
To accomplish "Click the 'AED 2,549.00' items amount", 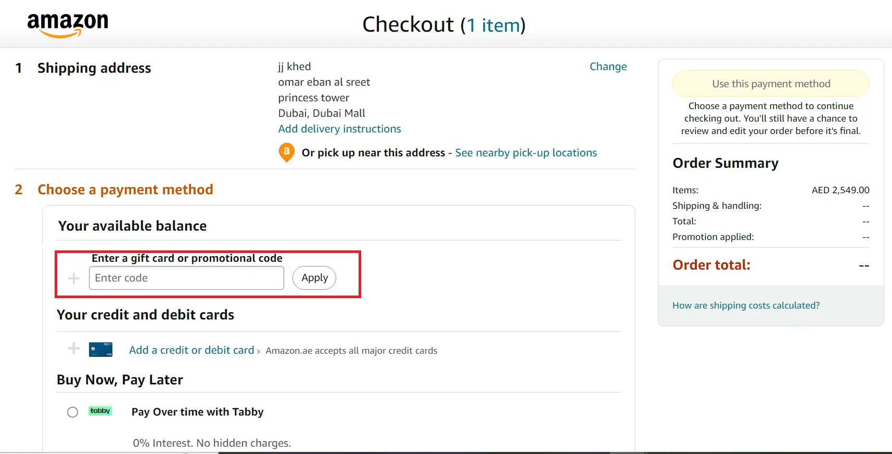I will (x=840, y=190).
